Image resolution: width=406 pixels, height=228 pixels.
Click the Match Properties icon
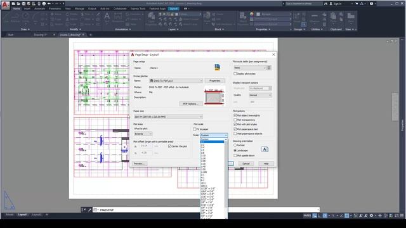243,18
